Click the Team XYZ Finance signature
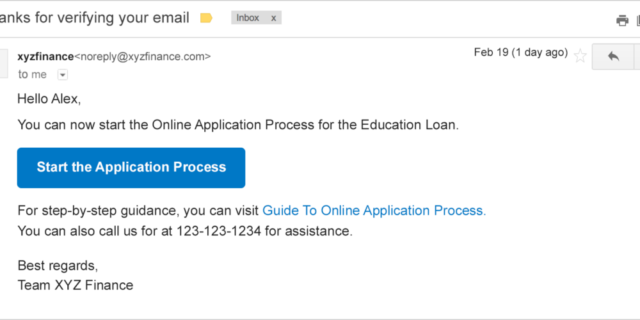Screen dimensions: 640x320 (76, 285)
